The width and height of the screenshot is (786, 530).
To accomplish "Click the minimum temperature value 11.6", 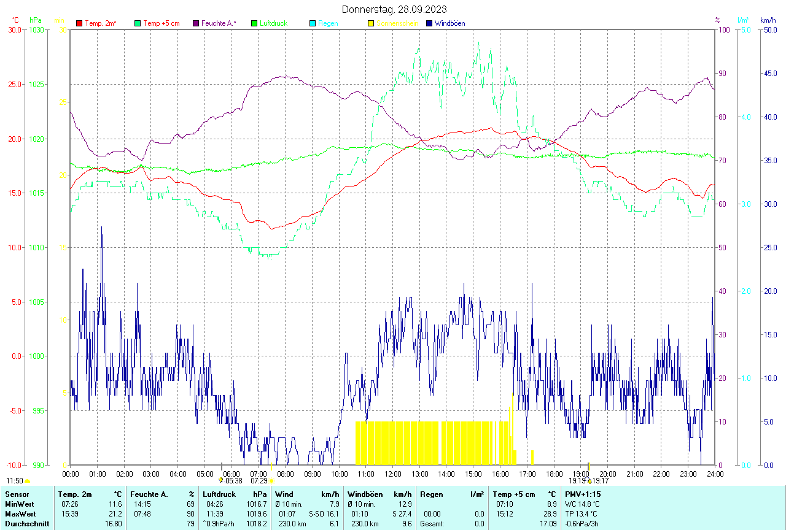I will pos(115,504).
